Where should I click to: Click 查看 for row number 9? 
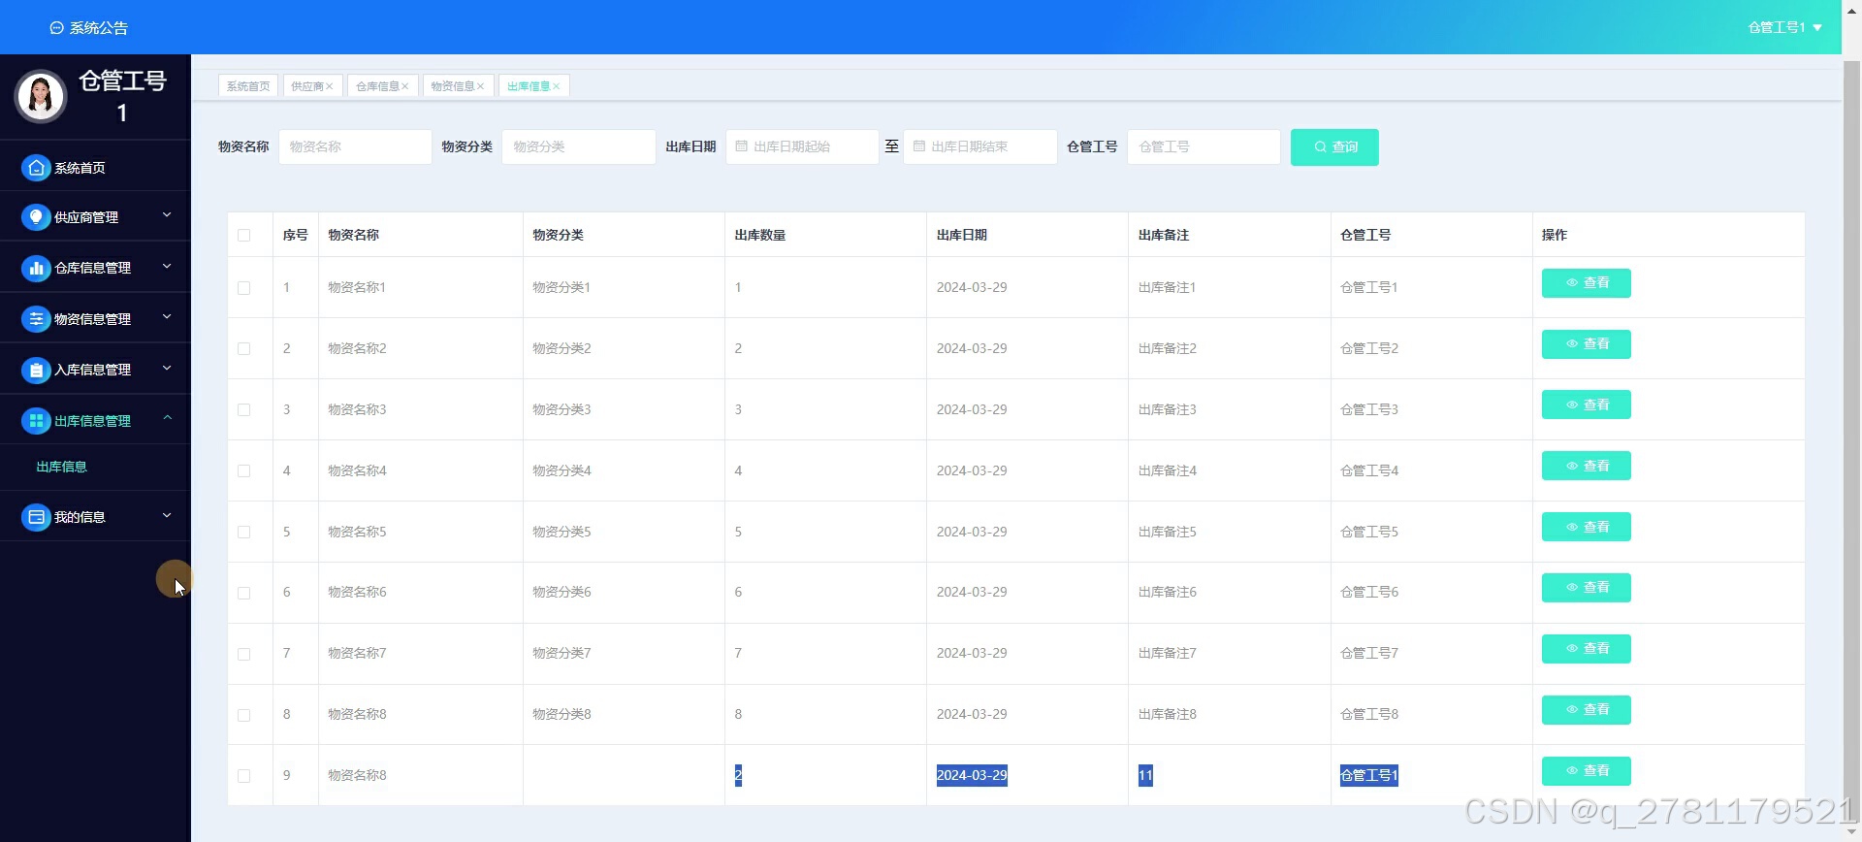click(1587, 771)
